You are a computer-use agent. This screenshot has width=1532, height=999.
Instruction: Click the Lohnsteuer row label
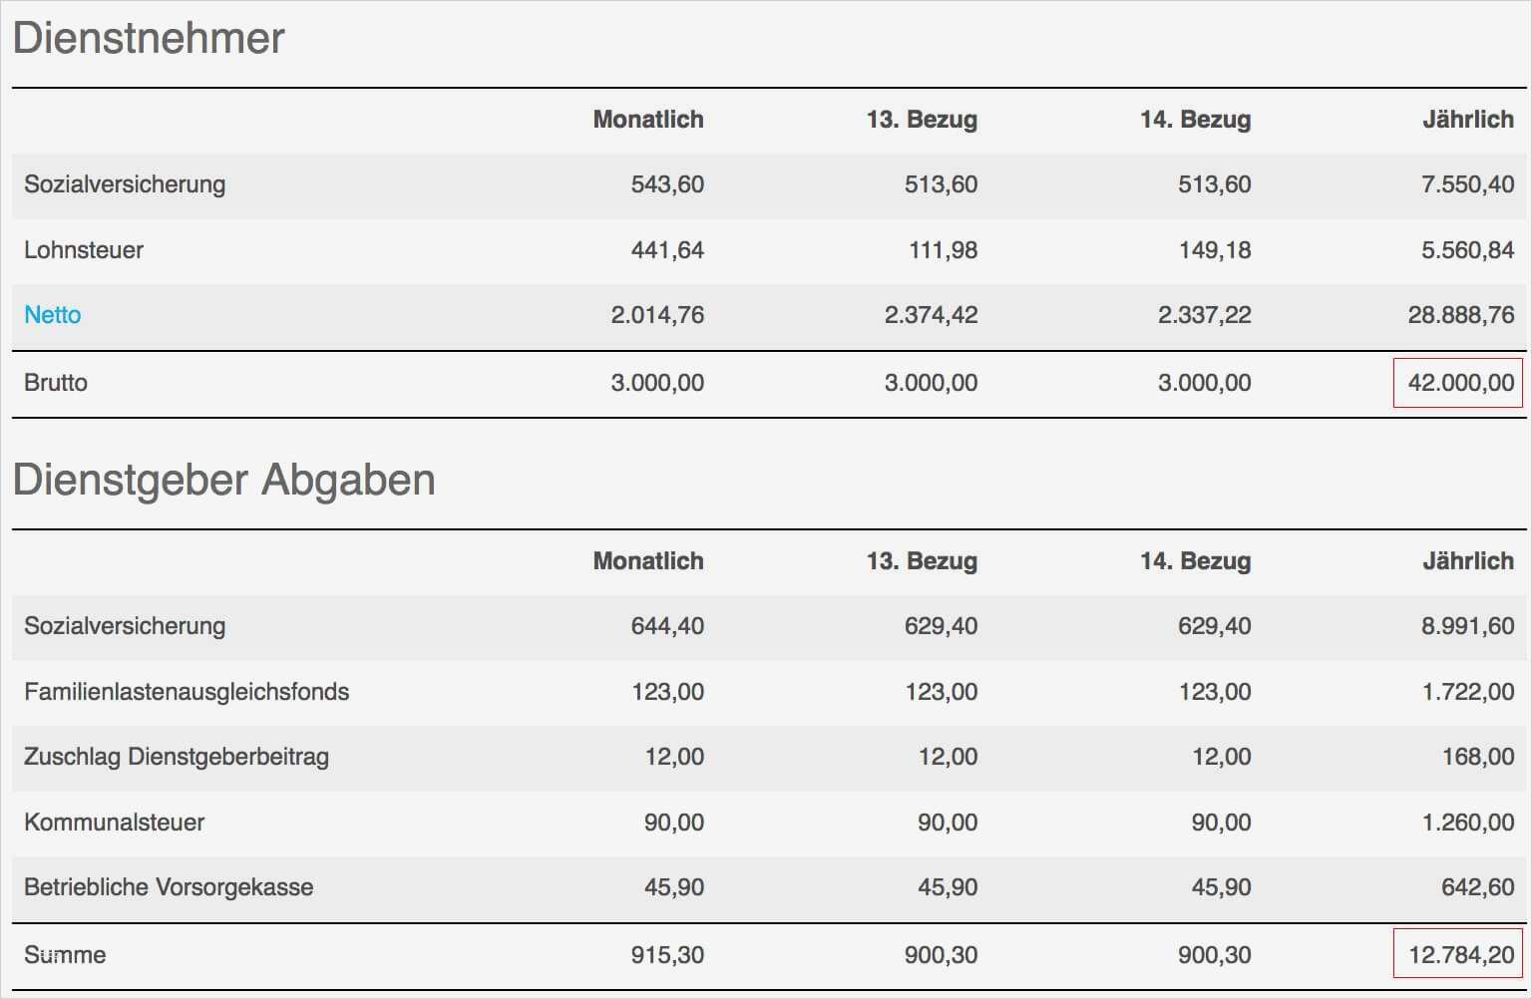84,250
